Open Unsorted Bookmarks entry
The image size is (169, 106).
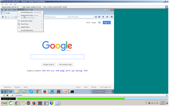point(31,30)
